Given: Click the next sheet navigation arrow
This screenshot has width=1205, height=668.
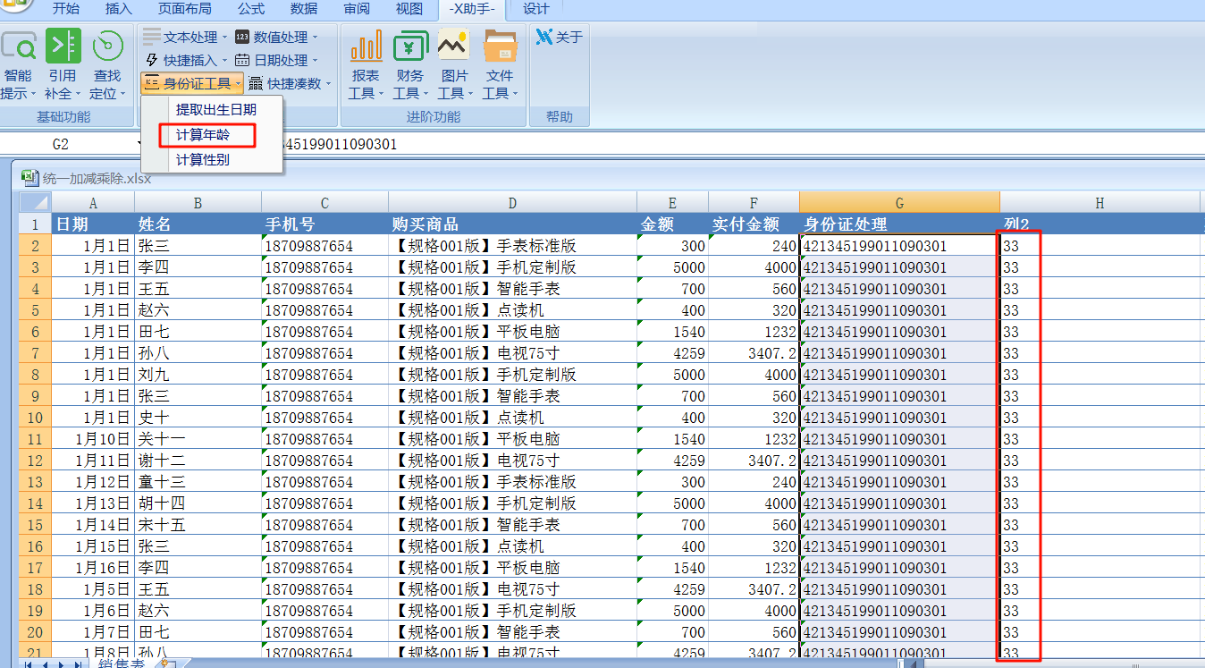Looking at the screenshot, I should [61, 664].
